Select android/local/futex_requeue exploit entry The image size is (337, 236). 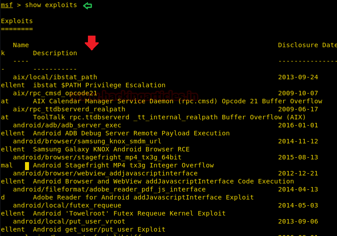pos(67,205)
